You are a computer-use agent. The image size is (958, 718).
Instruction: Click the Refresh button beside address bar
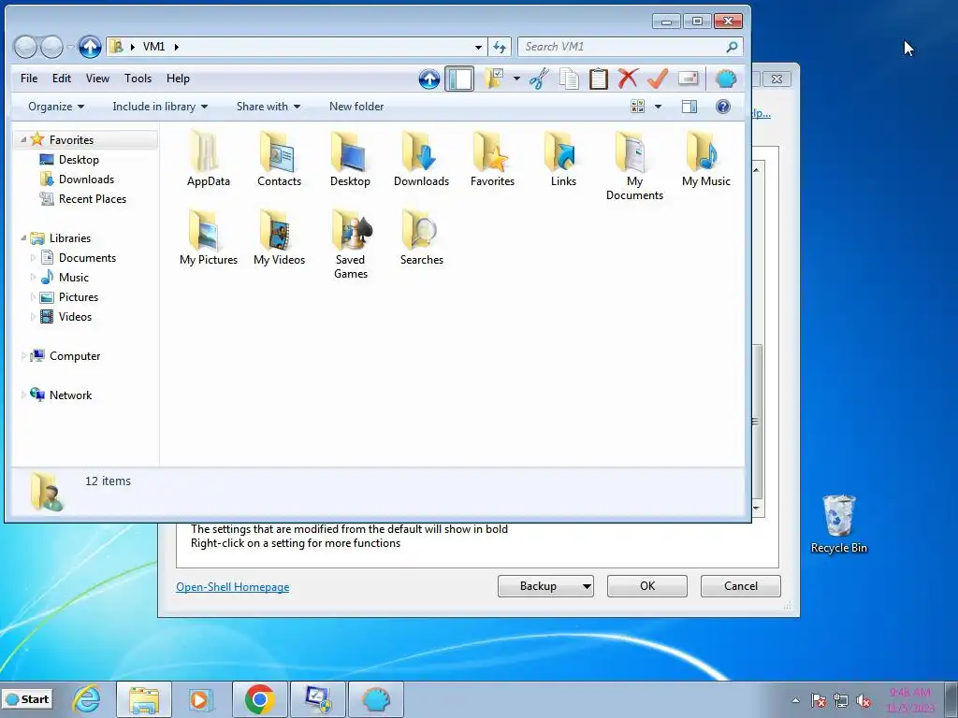(500, 47)
